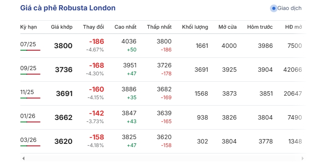
Task: Click the -186 change value in first row
Action: tap(97, 41)
